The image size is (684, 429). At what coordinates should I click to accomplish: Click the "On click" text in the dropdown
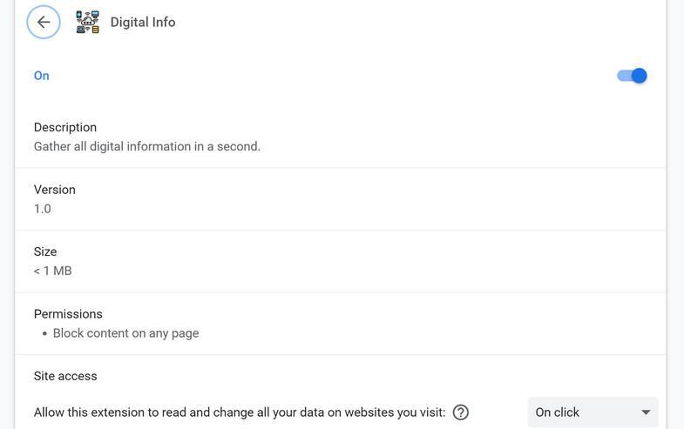coord(558,412)
